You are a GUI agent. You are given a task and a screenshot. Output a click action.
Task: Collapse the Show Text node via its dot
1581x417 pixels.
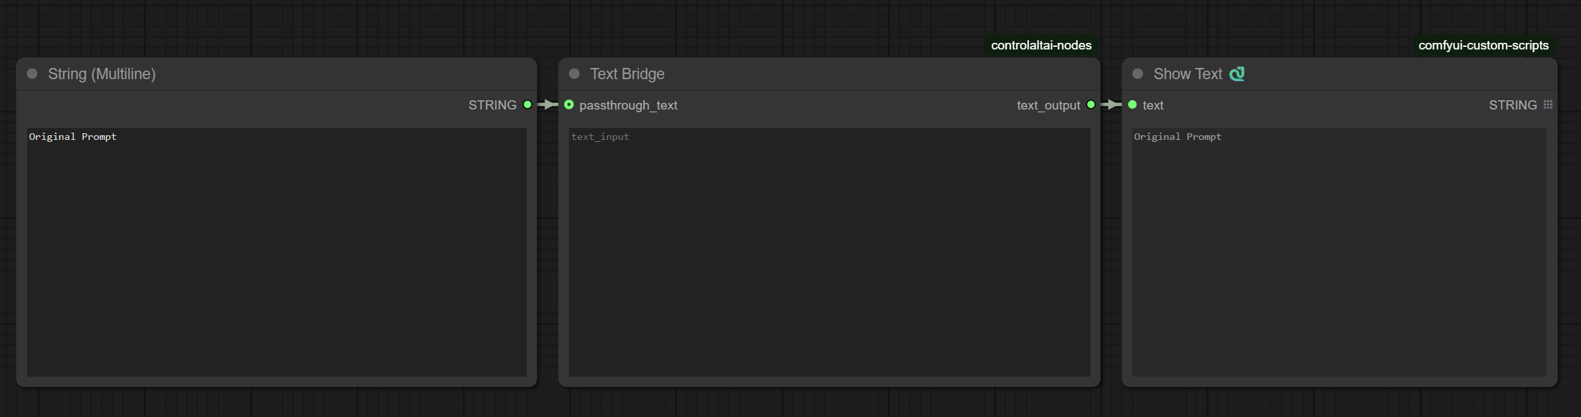click(1137, 74)
